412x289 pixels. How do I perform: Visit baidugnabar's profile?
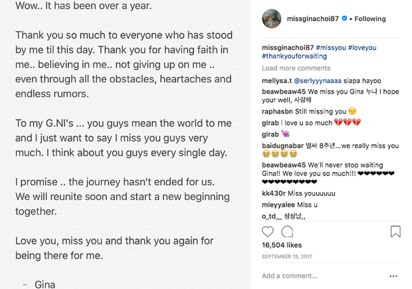284,145
